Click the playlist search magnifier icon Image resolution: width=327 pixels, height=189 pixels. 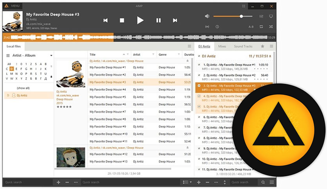pos(263,182)
